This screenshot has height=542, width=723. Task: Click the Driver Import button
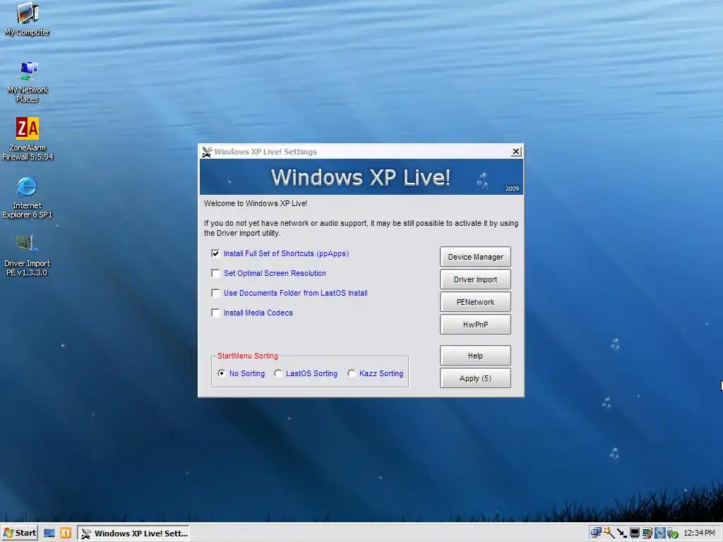coord(475,279)
